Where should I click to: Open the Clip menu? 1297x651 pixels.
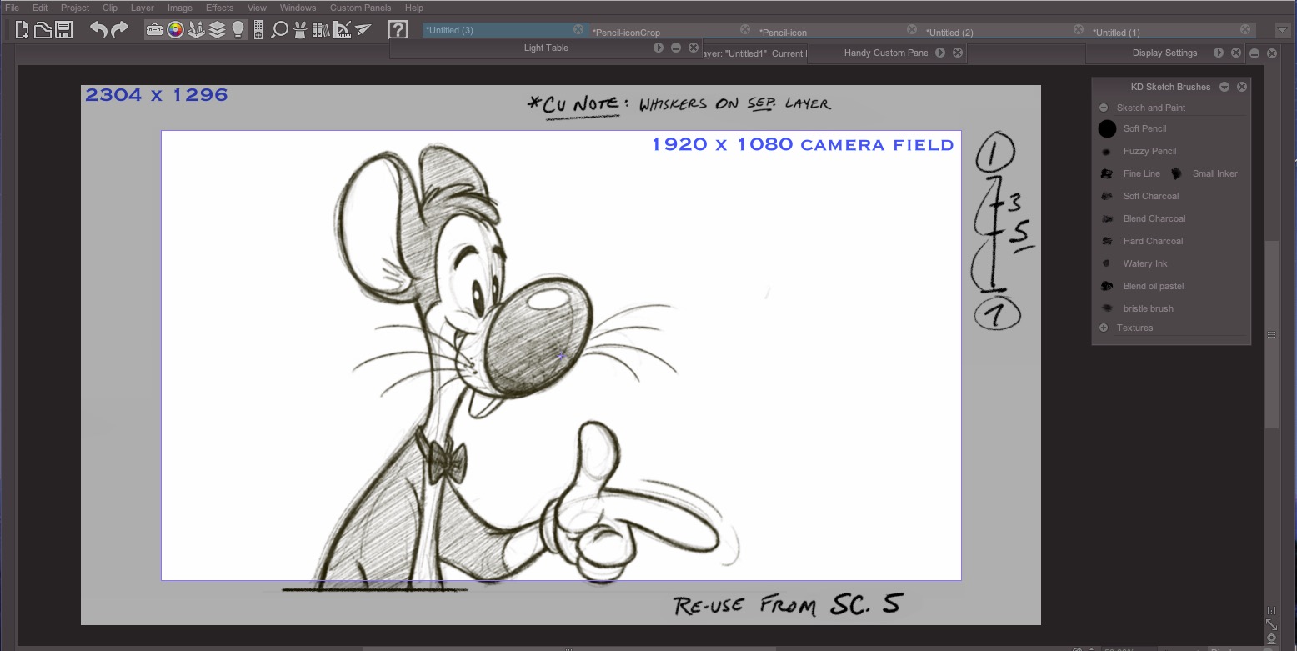110,8
